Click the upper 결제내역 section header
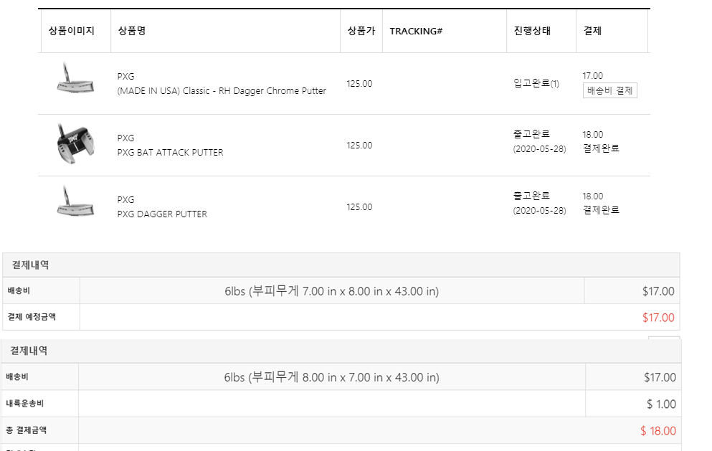Screen dimensions: 712x451 point(31,265)
